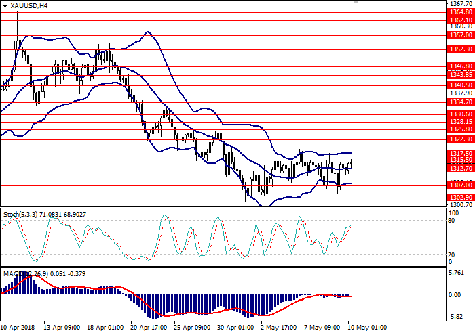Image resolution: width=475 pixels, height=333 pixels.
Task: Select the 1340.50 resistance level label
Action: (x=460, y=85)
